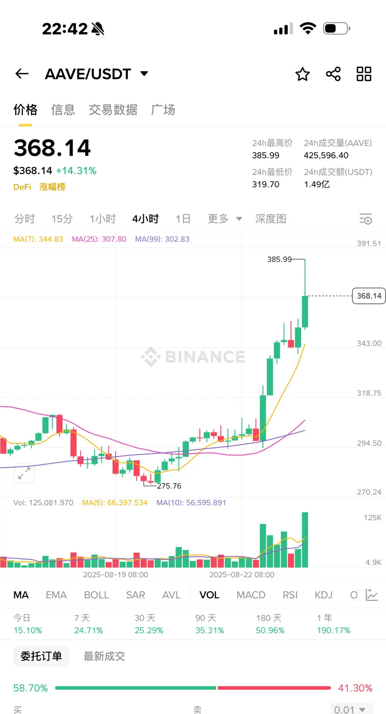Switch to the 信息 tab
This screenshot has width=386, height=714.
tap(63, 110)
